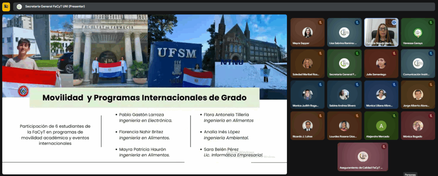The width and height of the screenshot is (438, 176).
Task: Click muted mic icon on Julie Samaniego's tile
Action: [x=394, y=53]
